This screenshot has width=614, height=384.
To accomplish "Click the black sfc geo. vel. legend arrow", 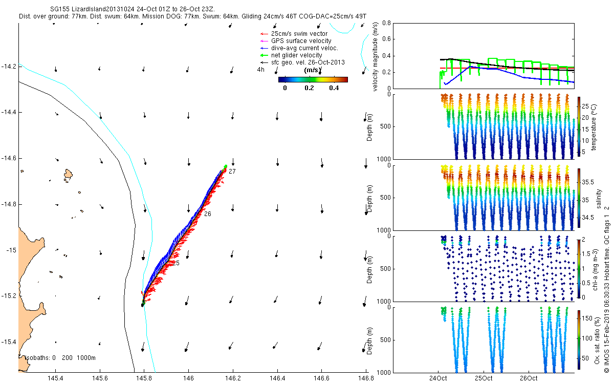I will point(264,62).
